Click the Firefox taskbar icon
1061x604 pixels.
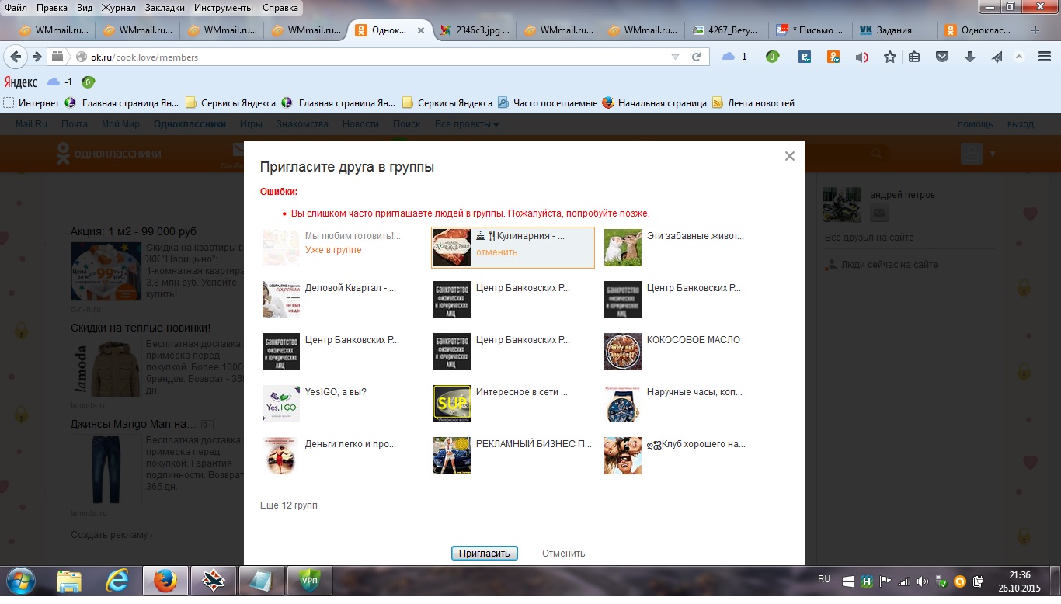[165, 581]
